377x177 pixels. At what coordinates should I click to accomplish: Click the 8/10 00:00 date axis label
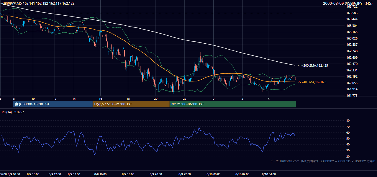214,174
